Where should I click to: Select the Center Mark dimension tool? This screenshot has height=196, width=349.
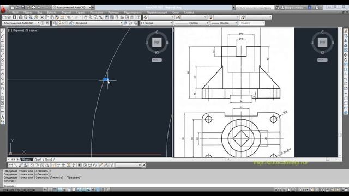point(85,165)
